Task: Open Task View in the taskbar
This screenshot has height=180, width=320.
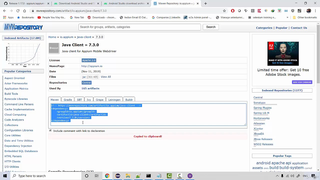Action: [x=96, y=176]
